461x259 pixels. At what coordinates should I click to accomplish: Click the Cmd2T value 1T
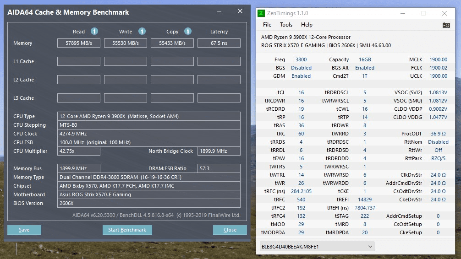(365, 76)
